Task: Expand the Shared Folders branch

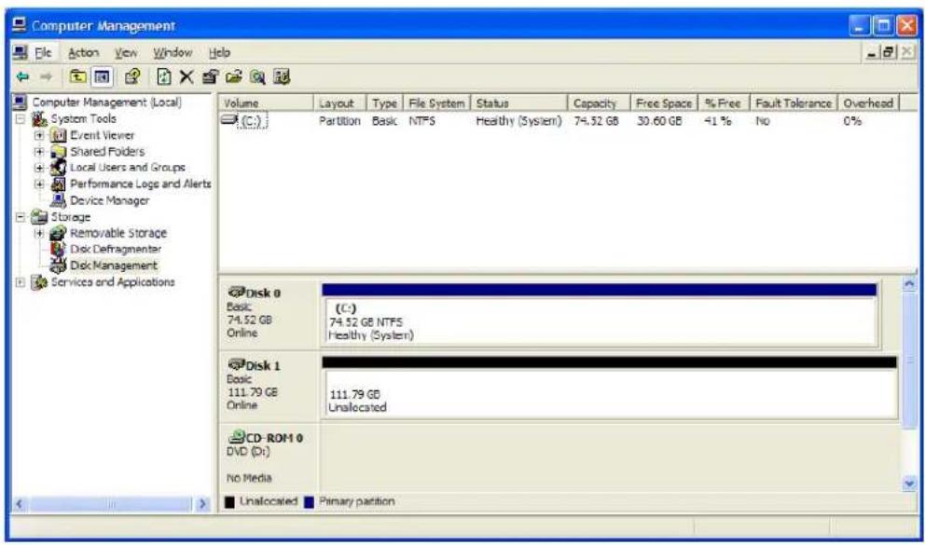Action: coord(39,152)
